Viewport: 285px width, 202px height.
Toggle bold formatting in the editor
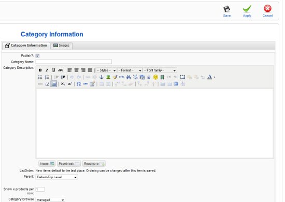(40, 70)
